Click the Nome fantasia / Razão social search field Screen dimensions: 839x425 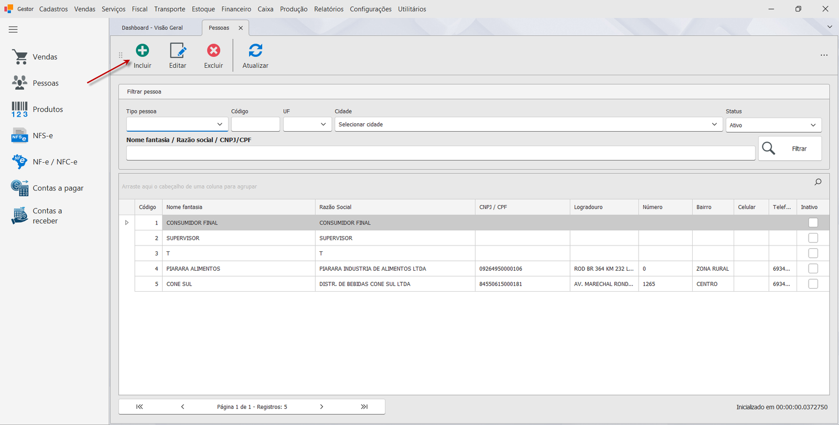(440, 153)
